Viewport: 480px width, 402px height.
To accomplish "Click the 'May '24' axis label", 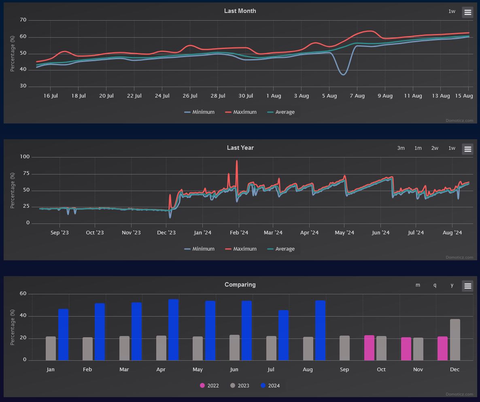I will point(344,233).
